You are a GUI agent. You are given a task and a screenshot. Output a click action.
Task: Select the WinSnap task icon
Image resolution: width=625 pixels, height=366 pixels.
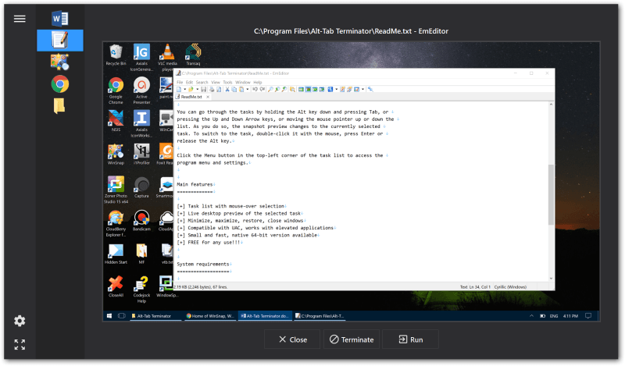pos(60,62)
